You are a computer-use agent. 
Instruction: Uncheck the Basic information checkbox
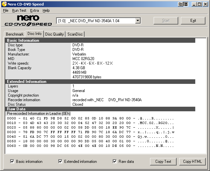coord(12,161)
